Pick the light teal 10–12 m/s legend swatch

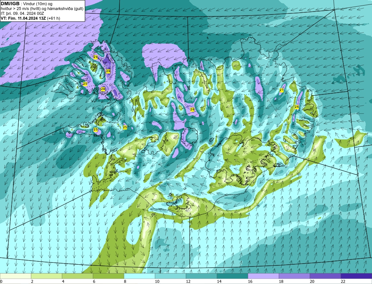coord(170,276)
